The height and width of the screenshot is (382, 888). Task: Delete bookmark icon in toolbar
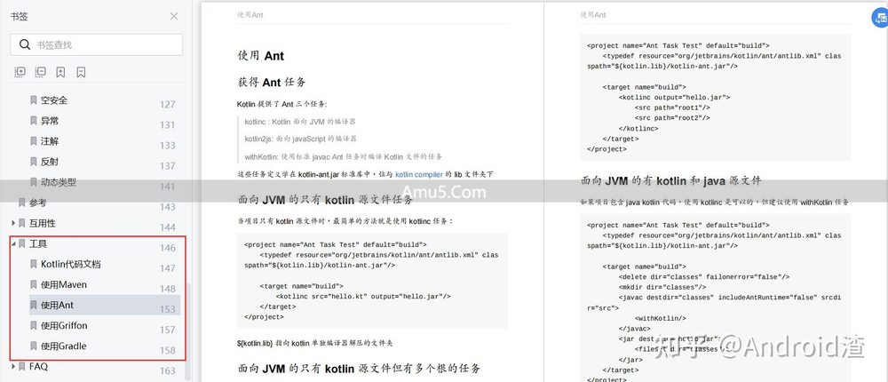tap(81, 72)
